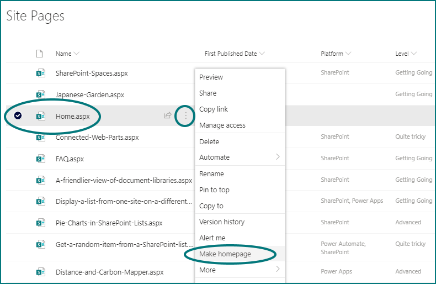Image resolution: width=436 pixels, height=284 pixels.
Task: Open the Name column sort dropdown
Action: (x=77, y=54)
